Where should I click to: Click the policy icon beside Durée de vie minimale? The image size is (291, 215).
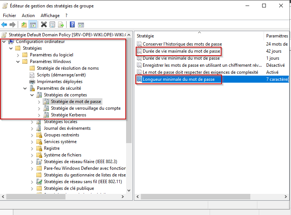click(x=139, y=58)
